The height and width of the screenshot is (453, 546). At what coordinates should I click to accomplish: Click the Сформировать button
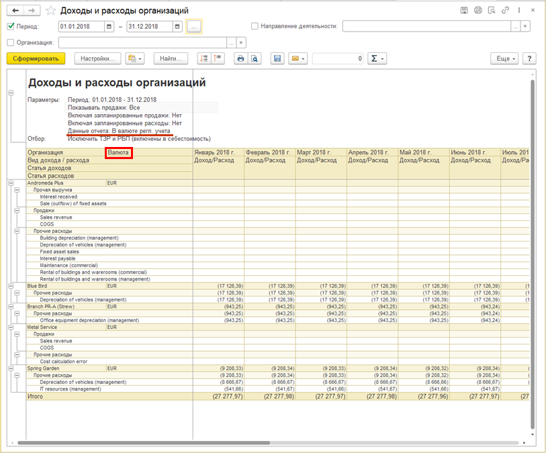point(36,58)
